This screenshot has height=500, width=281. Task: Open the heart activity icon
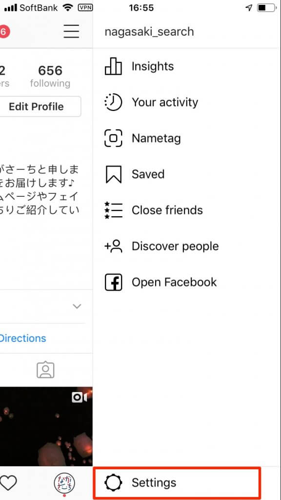tap(8, 483)
